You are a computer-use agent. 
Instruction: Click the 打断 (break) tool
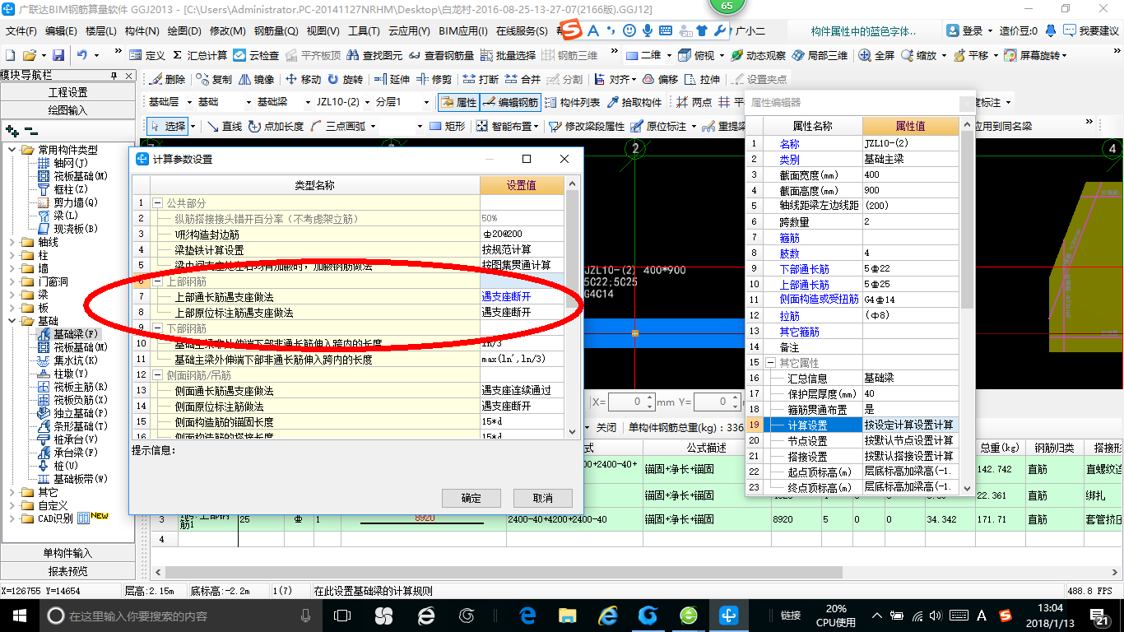(481, 80)
